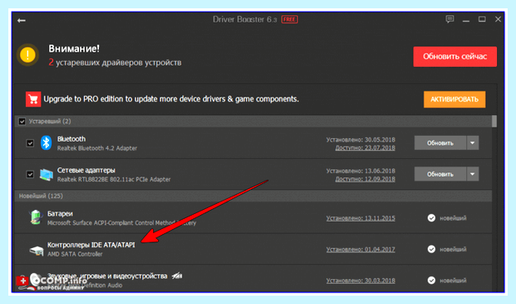Click Установлено: 13.06.2018 text for network adapter
This screenshot has width=516, height=304.
[360, 171]
